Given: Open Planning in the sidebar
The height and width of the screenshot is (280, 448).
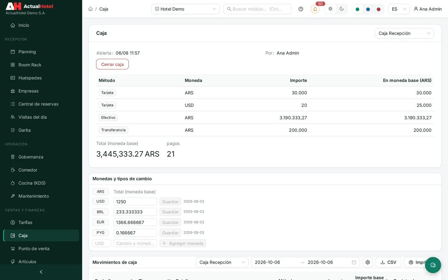Looking at the screenshot, I should point(41,52).
